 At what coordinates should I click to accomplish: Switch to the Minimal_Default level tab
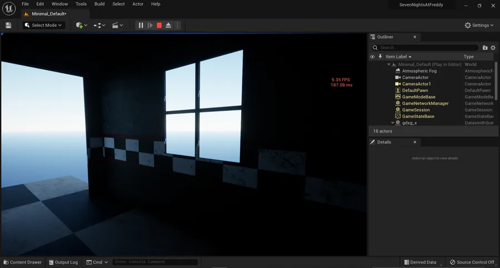point(49,14)
